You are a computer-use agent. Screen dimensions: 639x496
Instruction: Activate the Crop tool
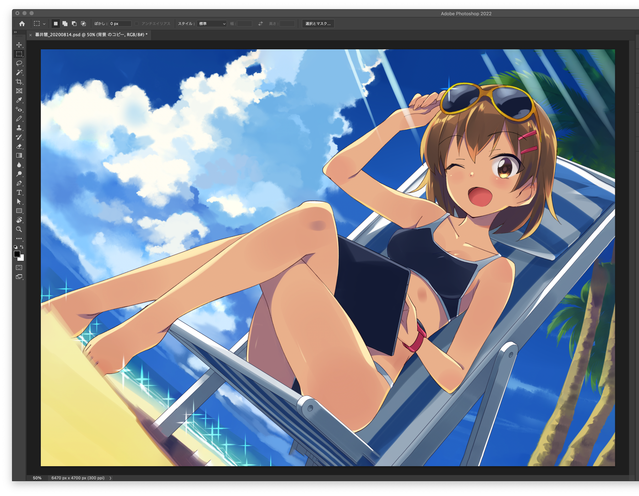point(19,82)
